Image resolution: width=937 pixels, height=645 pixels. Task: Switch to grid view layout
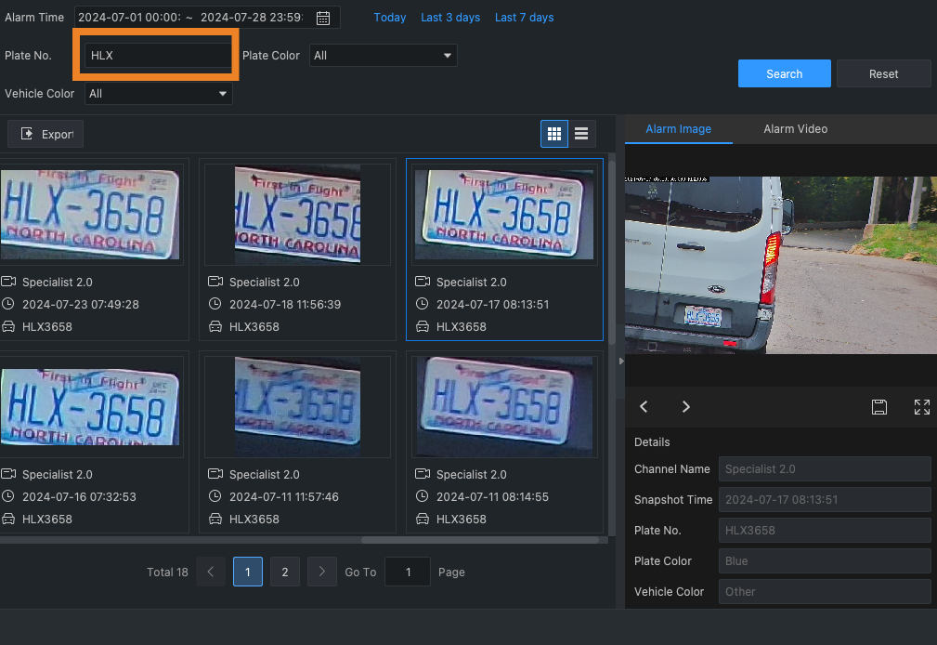pos(554,134)
